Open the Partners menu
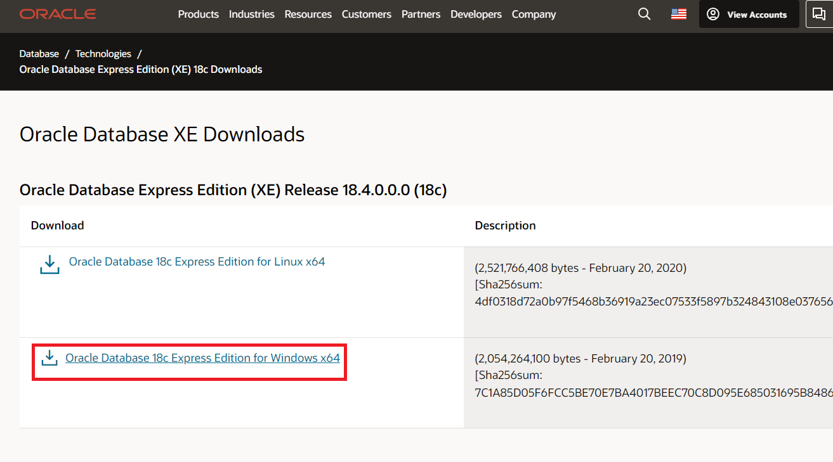 pyautogui.click(x=421, y=14)
